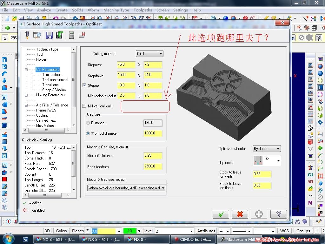Screen dimensions: 325x244
Task: Open the feed speed calculator icon
Action: pos(71,35)
